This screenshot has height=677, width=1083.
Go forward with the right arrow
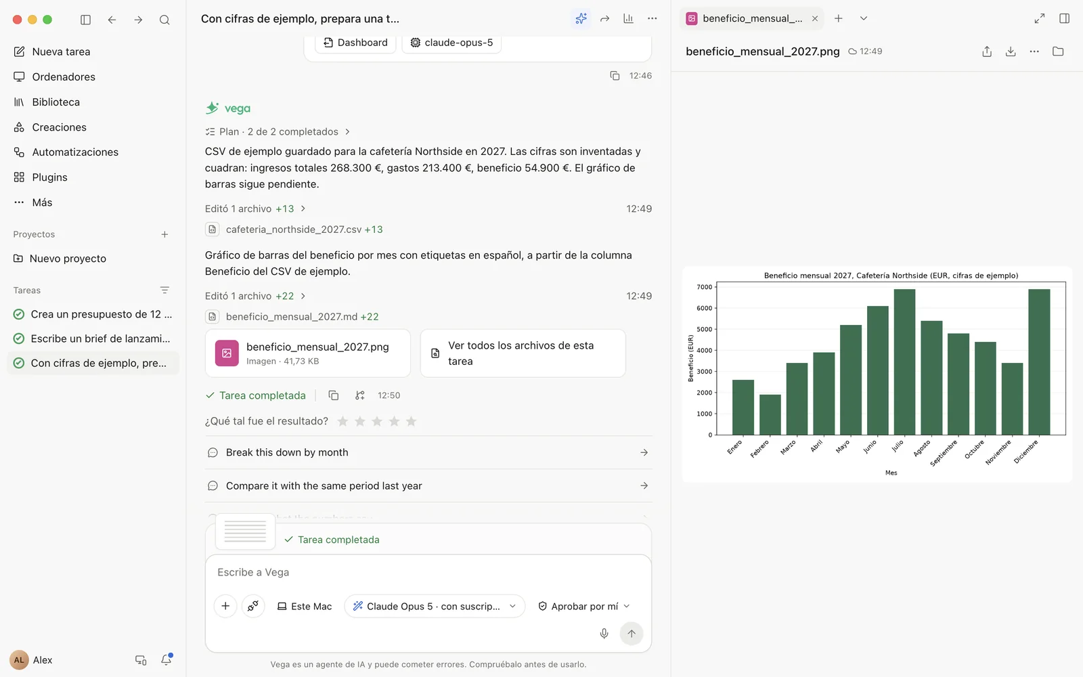[x=138, y=20]
